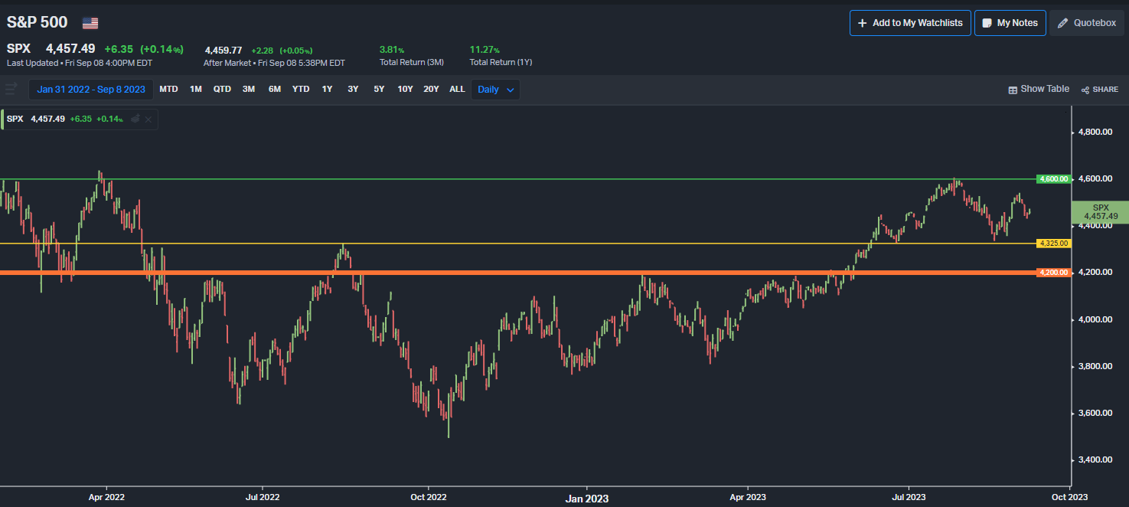The image size is (1129, 507).
Task: Click the US flag icon beside S&P 500
Action: (90, 23)
